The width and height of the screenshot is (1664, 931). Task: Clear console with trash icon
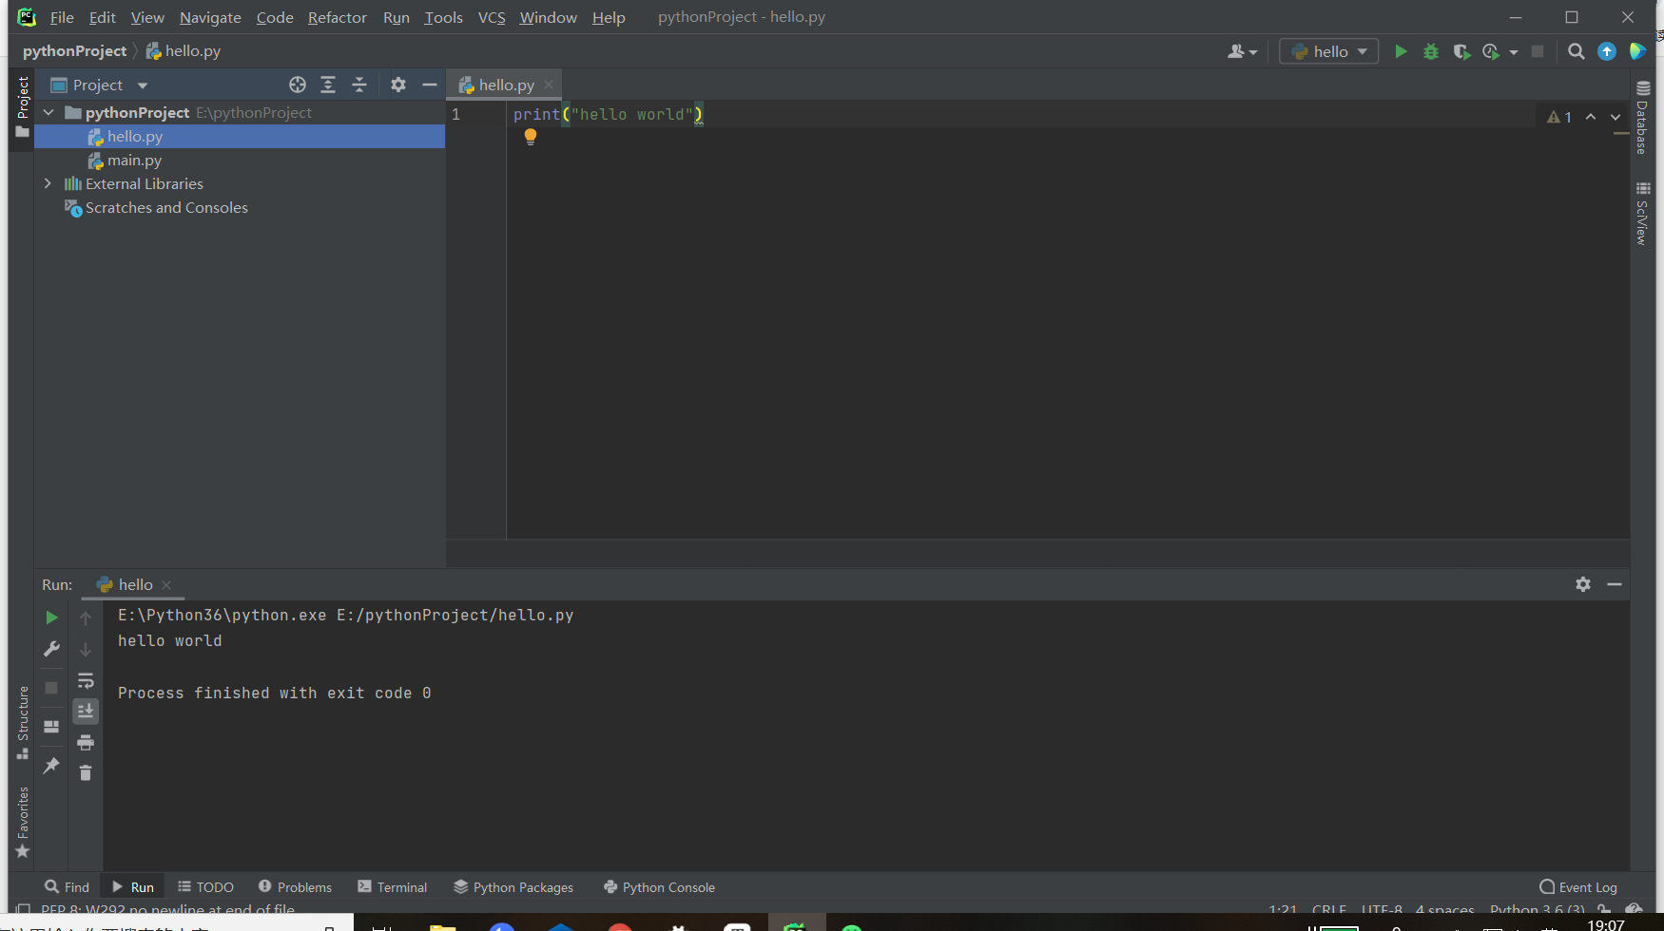pos(86,772)
